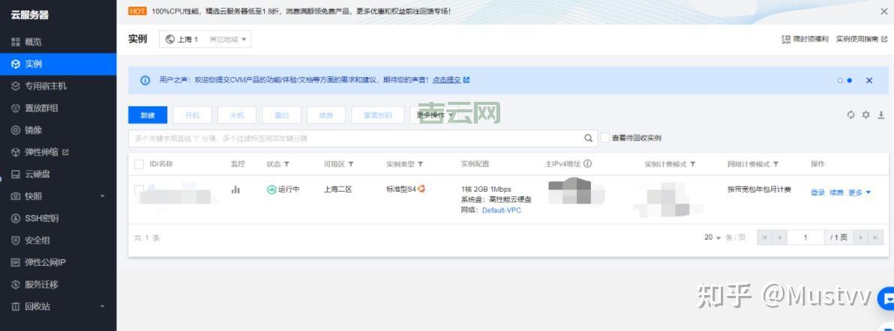The height and width of the screenshot is (331, 894).
Task: Click the 服务迁移 icon
Action: 16,285
